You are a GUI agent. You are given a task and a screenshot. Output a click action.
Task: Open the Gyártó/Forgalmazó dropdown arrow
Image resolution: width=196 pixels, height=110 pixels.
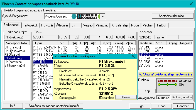[x=103, y=16]
